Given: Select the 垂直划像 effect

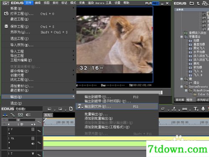Looking at the screenshot, I should point(199,44).
